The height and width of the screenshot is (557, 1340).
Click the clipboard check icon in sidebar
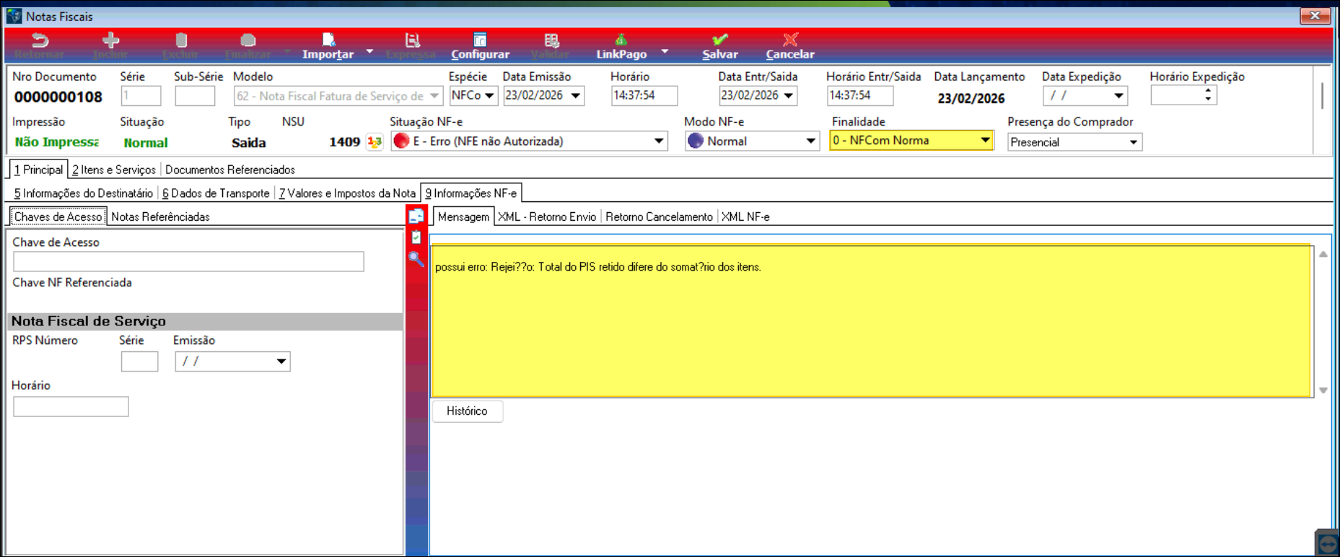click(416, 237)
